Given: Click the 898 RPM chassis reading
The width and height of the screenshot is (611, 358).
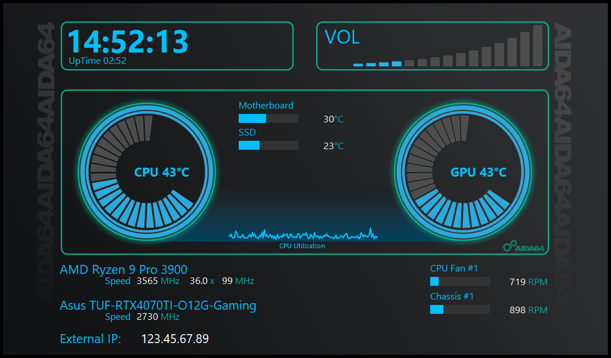Looking at the screenshot, I should tap(527, 310).
